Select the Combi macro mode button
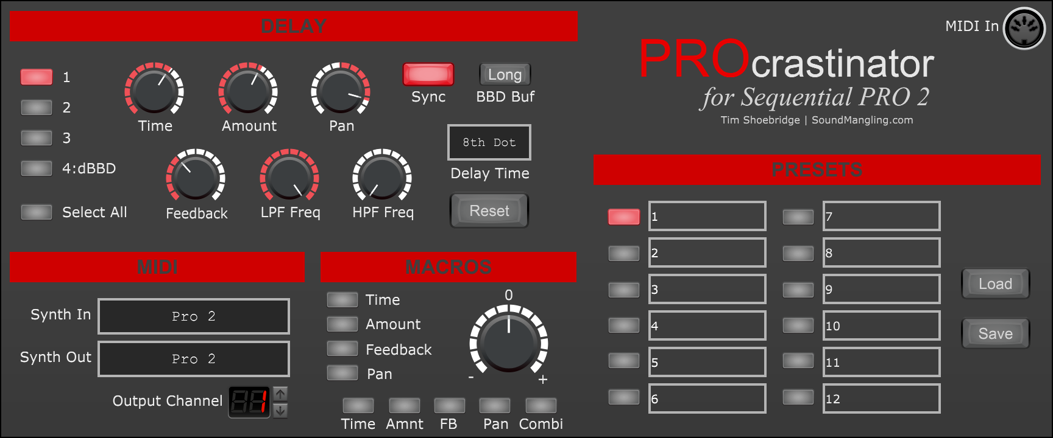 [541, 405]
